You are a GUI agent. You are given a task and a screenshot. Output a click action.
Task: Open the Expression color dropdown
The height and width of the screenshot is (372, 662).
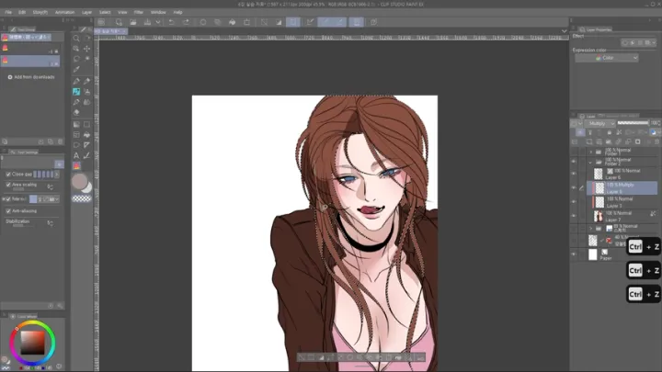607,58
